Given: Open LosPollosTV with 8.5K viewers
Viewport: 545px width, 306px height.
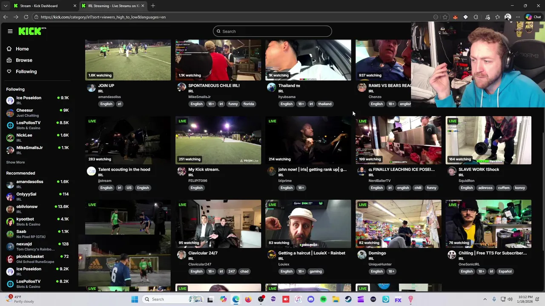Looking at the screenshot, I should pyautogui.click(x=37, y=125).
